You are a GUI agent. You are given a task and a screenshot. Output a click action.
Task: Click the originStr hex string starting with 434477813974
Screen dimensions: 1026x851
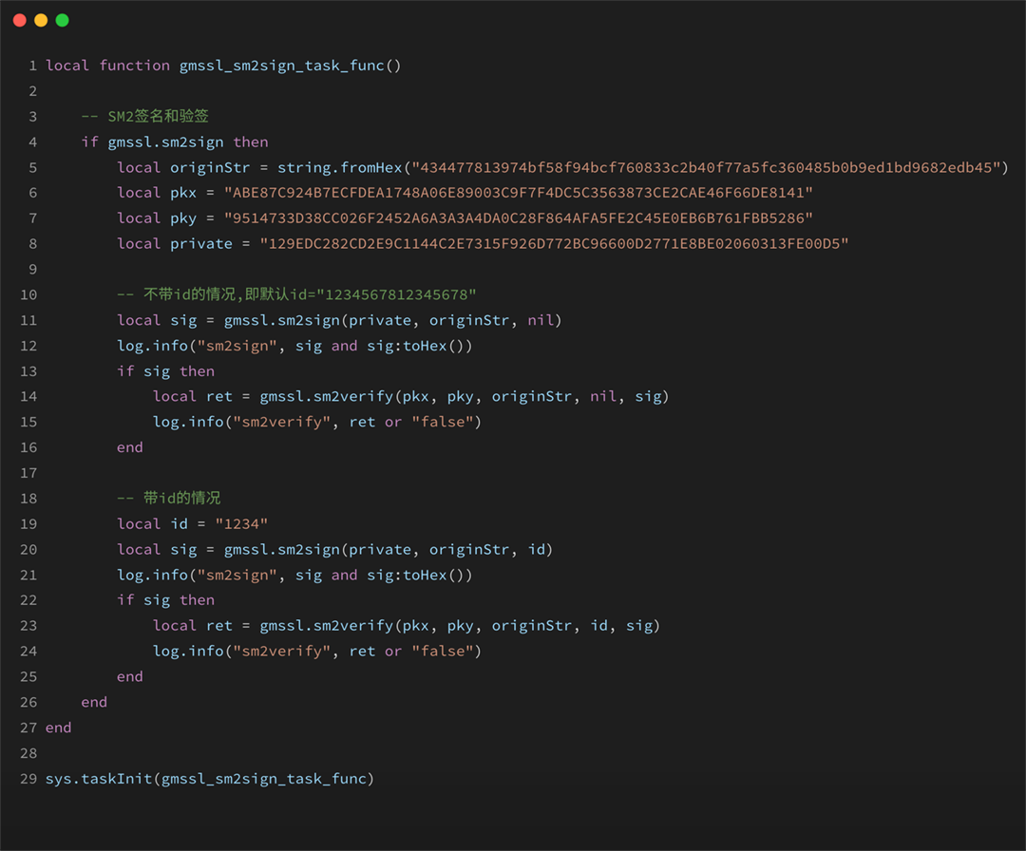[x=706, y=167]
